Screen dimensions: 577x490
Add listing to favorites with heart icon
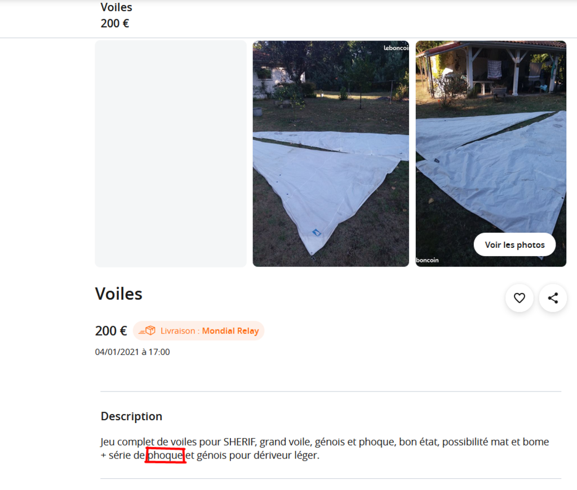pos(519,298)
